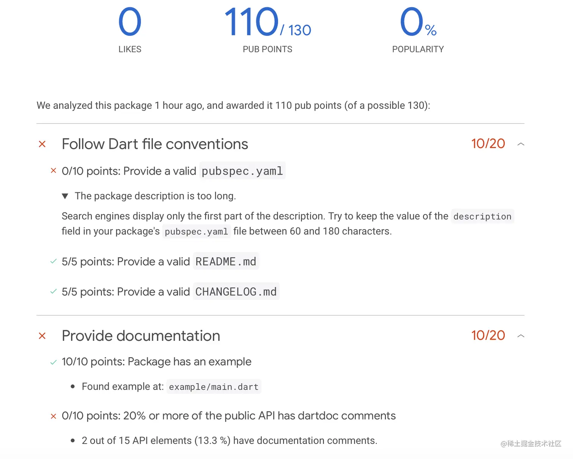Click red X beside dartdoc comments points

(53, 416)
